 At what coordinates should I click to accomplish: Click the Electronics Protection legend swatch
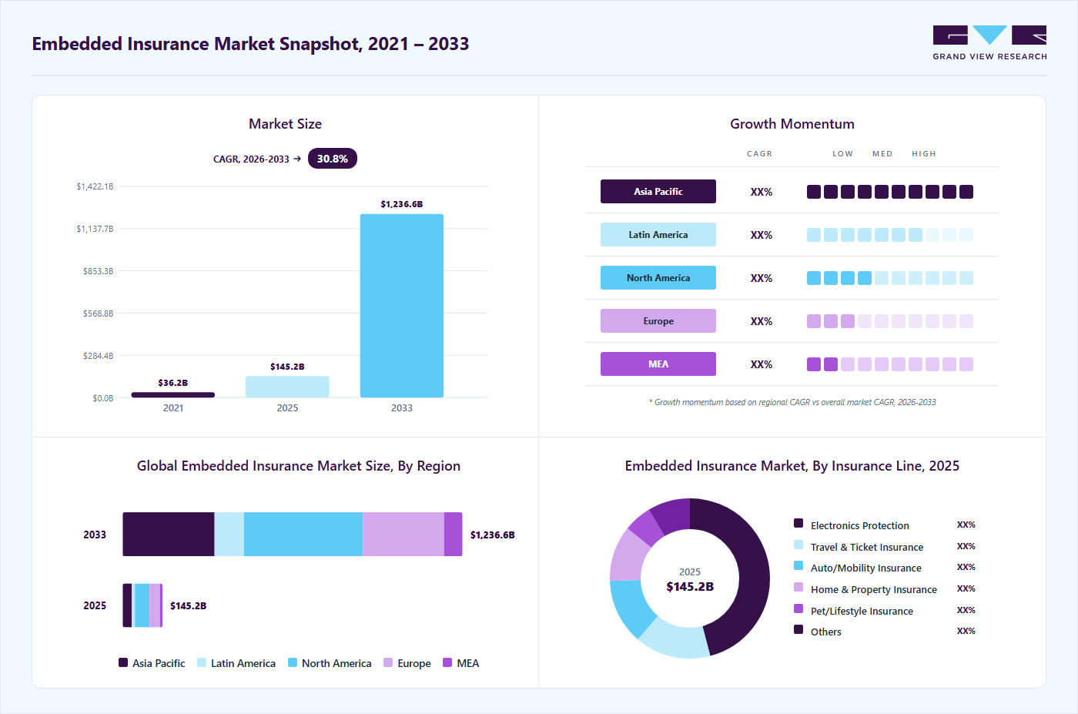click(798, 523)
